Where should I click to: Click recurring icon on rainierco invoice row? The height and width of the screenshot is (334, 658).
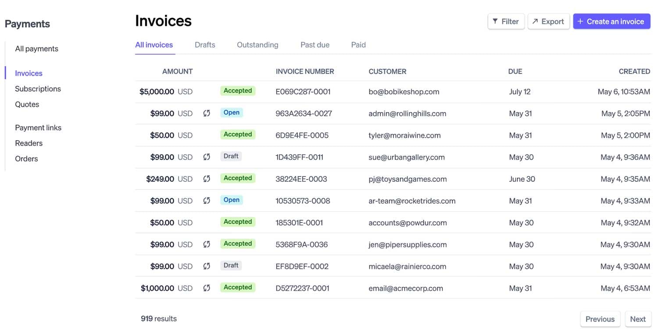207,266
